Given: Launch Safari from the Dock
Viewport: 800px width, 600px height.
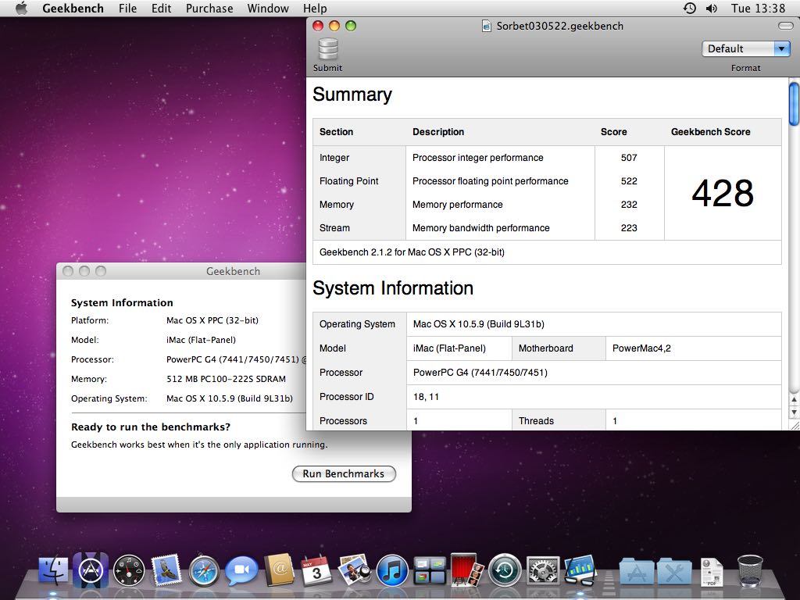Looking at the screenshot, I should (204, 570).
